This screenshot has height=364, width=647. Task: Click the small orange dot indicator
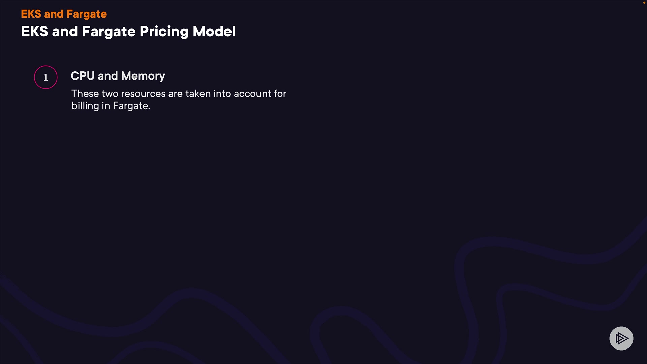tap(644, 3)
